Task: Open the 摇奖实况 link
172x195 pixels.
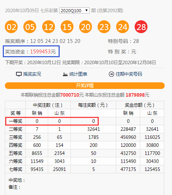Action: pos(32,74)
